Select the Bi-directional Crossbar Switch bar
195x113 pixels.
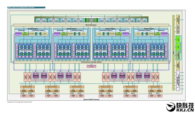click(x=91, y=62)
